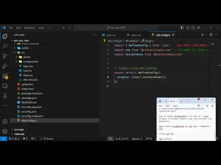Split the editor to the right
The width and height of the screenshot is (221, 165).
[x=211, y=35]
